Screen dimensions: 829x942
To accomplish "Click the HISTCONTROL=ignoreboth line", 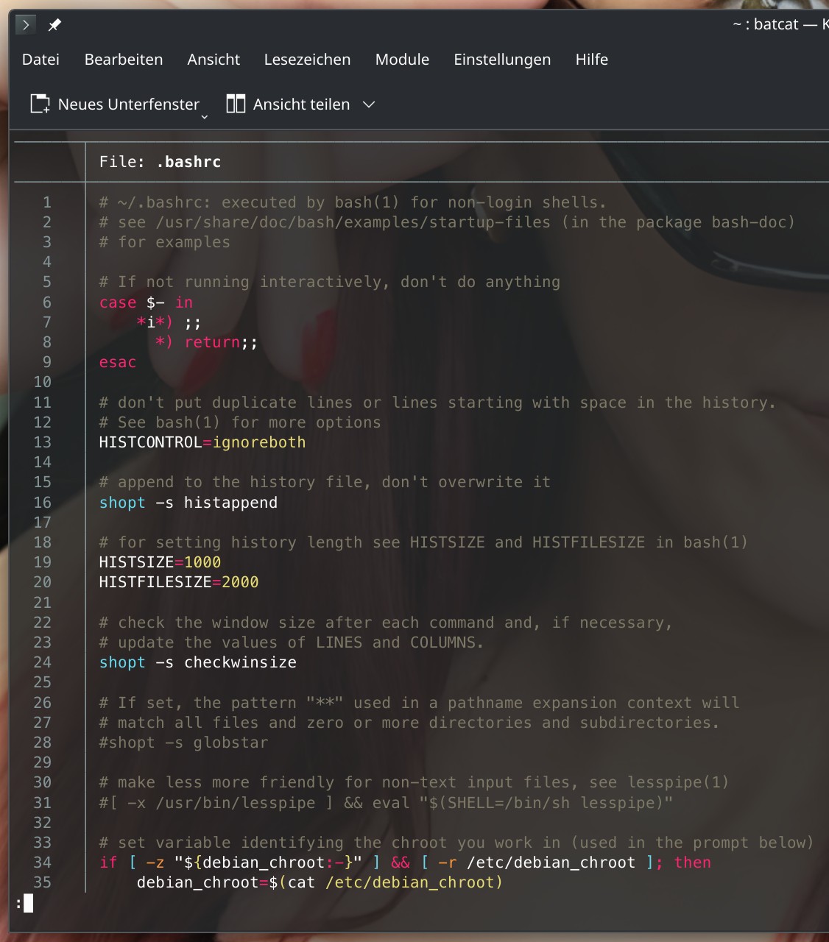I will (x=202, y=442).
